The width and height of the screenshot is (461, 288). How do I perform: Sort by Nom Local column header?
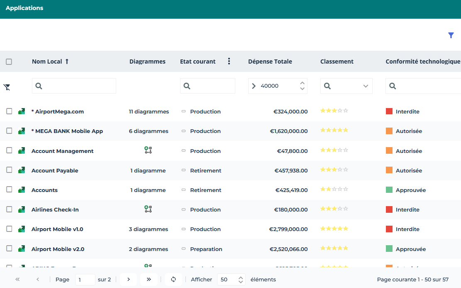(x=47, y=62)
